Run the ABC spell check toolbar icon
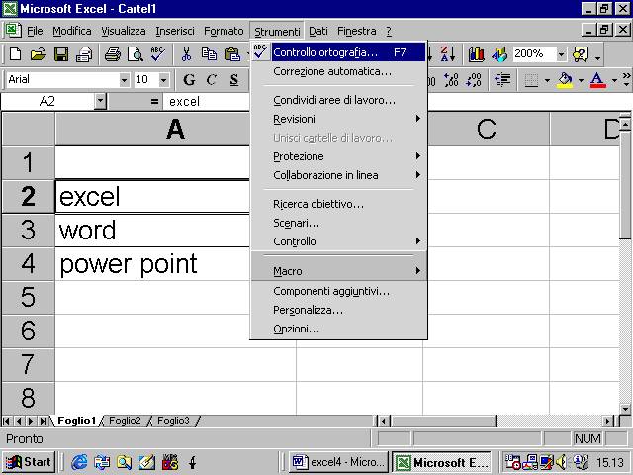 click(158, 53)
